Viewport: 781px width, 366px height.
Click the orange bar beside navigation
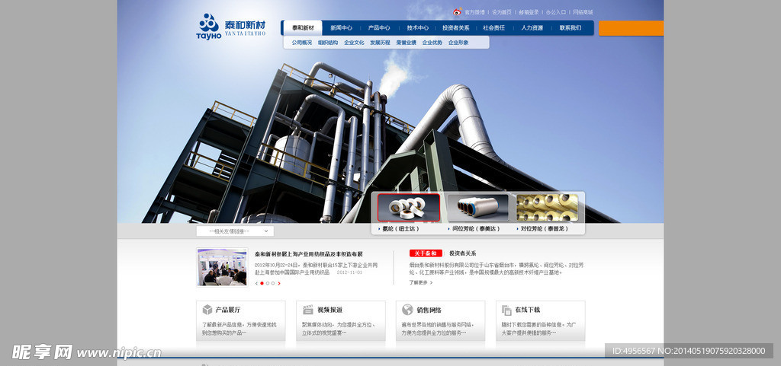pyautogui.click(x=631, y=28)
